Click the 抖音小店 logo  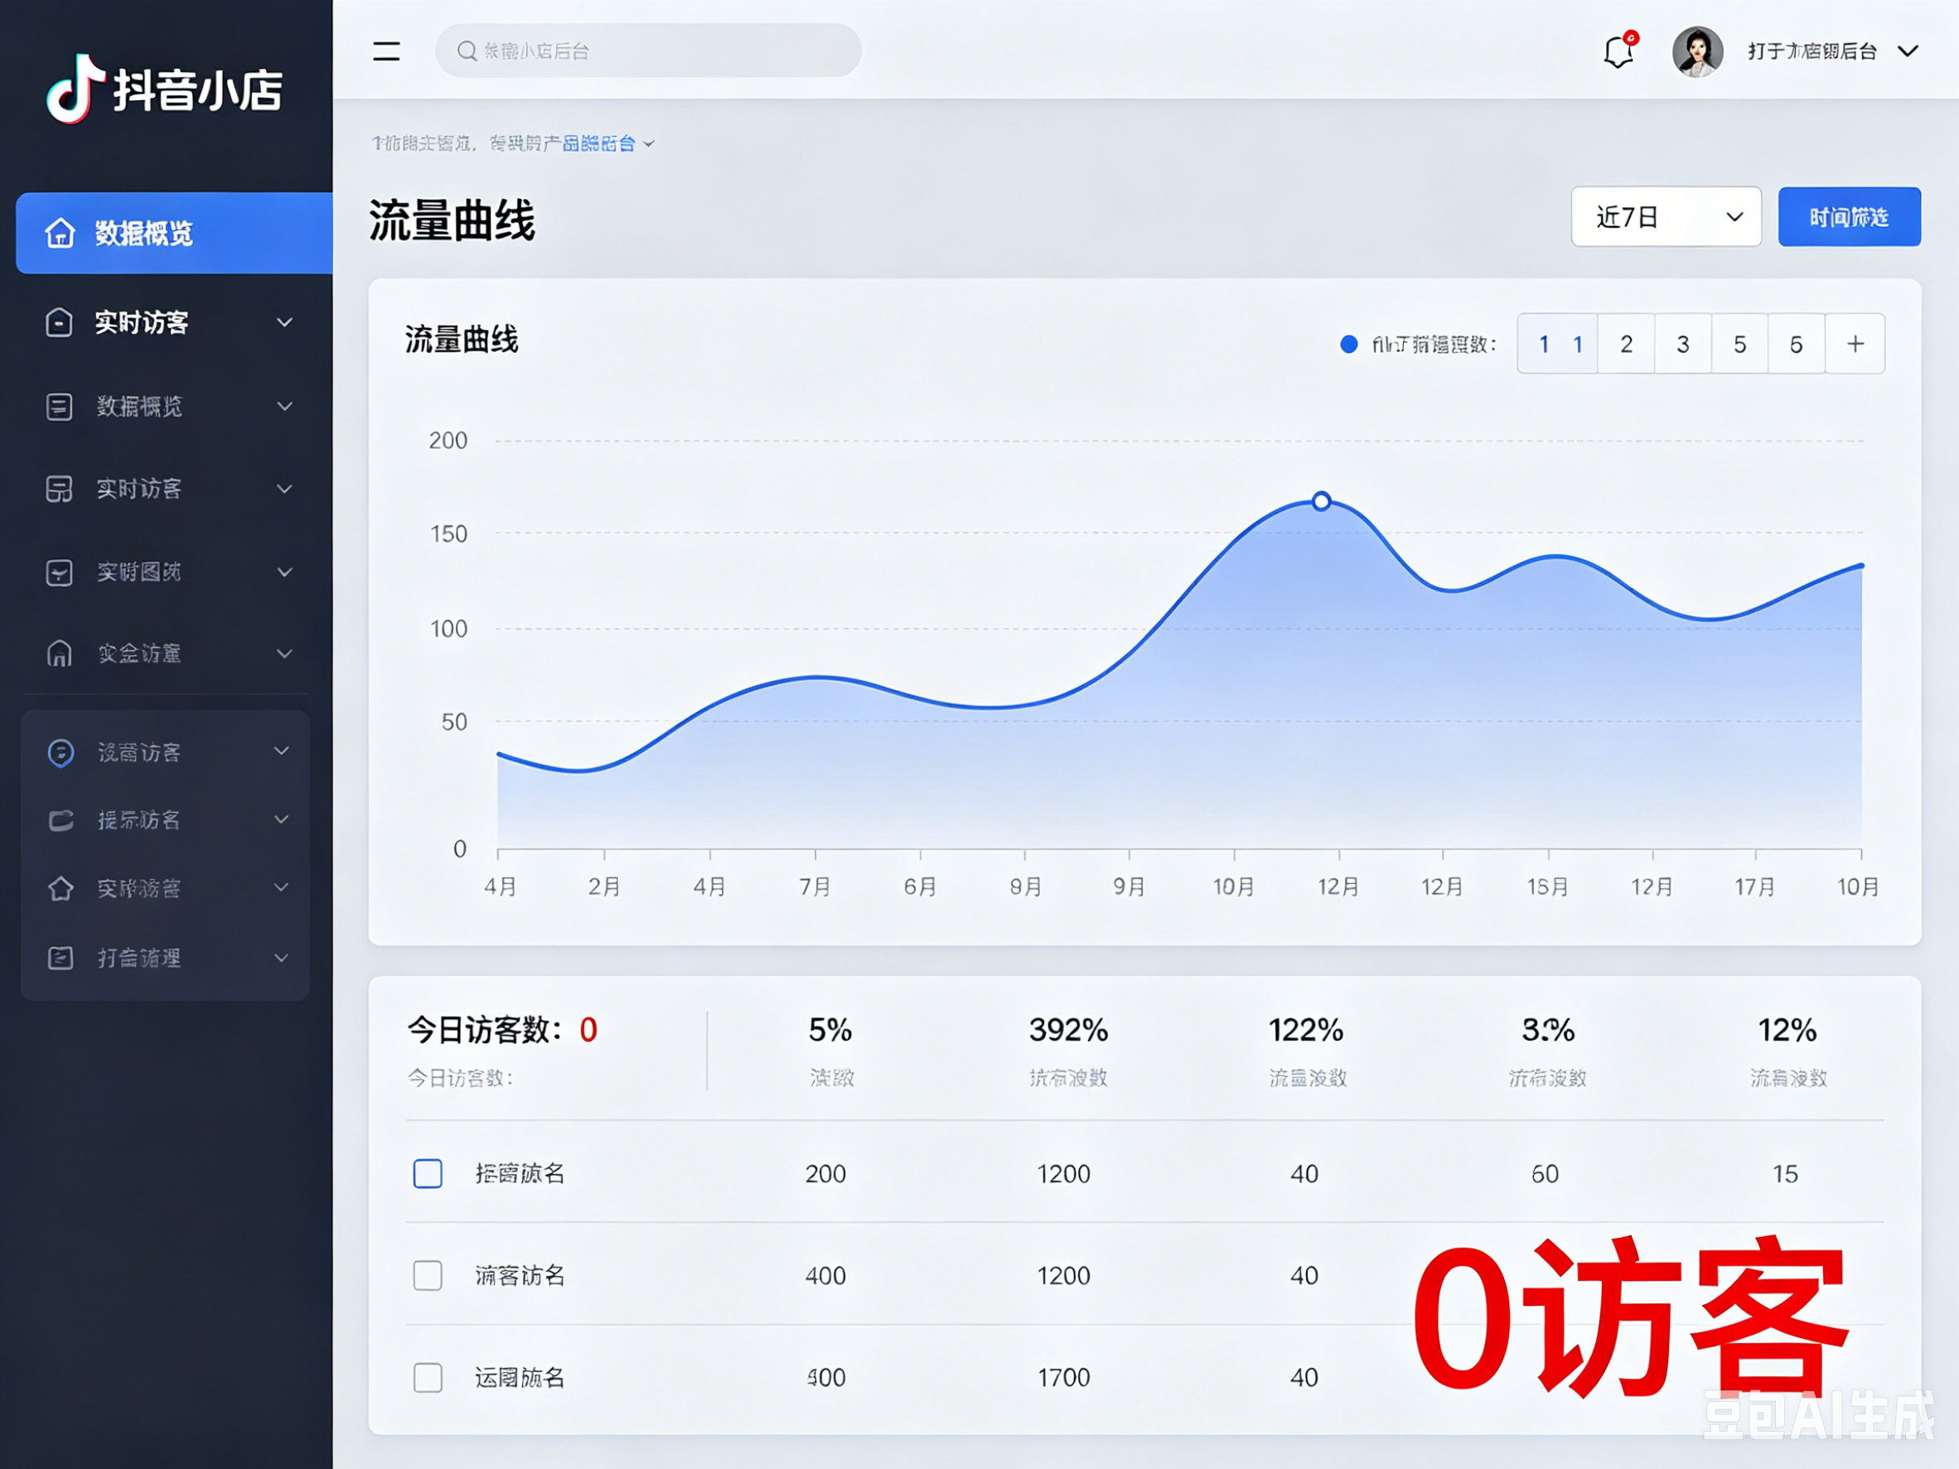165,89
